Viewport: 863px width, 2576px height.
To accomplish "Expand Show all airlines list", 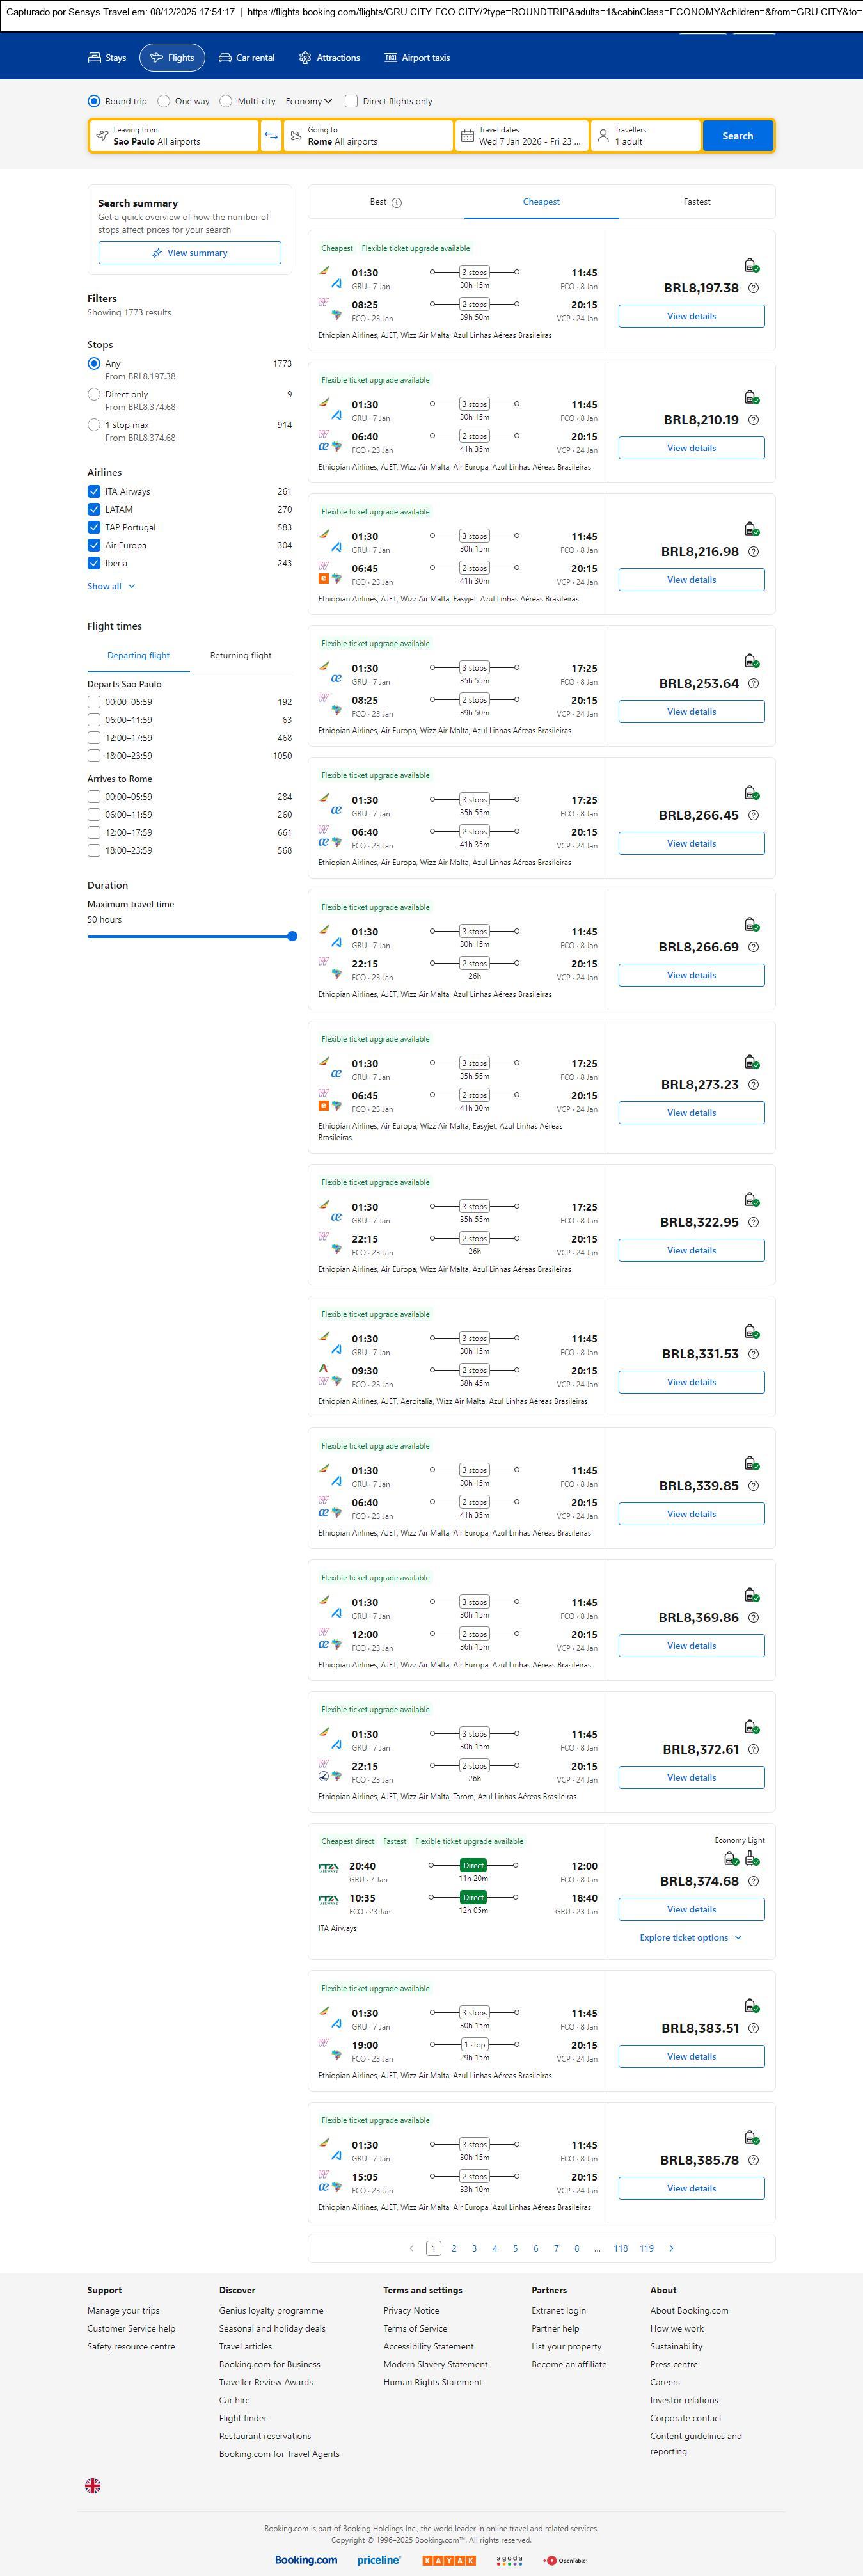I will pos(111,586).
